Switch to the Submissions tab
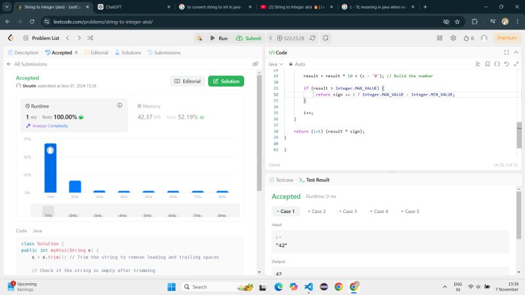 point(164,52)
